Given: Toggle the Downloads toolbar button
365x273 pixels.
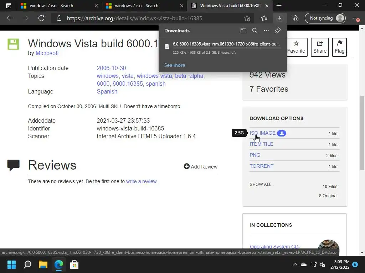Looking at the screenshot, I should click(x=279, y=18).
